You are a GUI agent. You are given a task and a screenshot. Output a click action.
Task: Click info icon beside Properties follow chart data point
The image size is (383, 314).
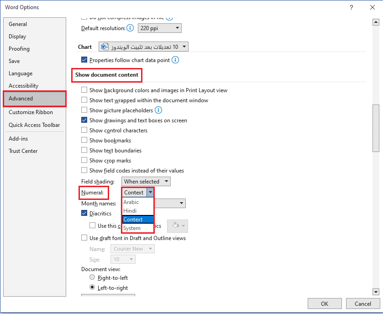point(175,60)
